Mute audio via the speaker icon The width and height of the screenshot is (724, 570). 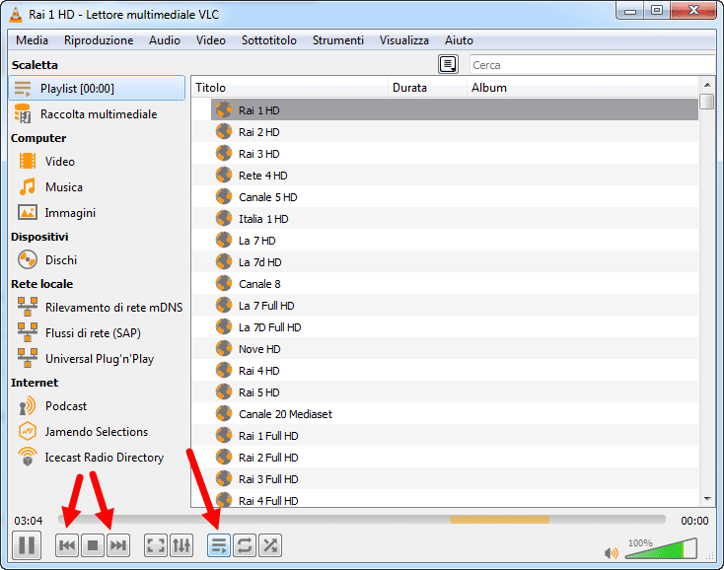click(x=611, y=552)
